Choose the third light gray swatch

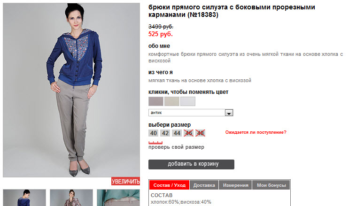187,101
